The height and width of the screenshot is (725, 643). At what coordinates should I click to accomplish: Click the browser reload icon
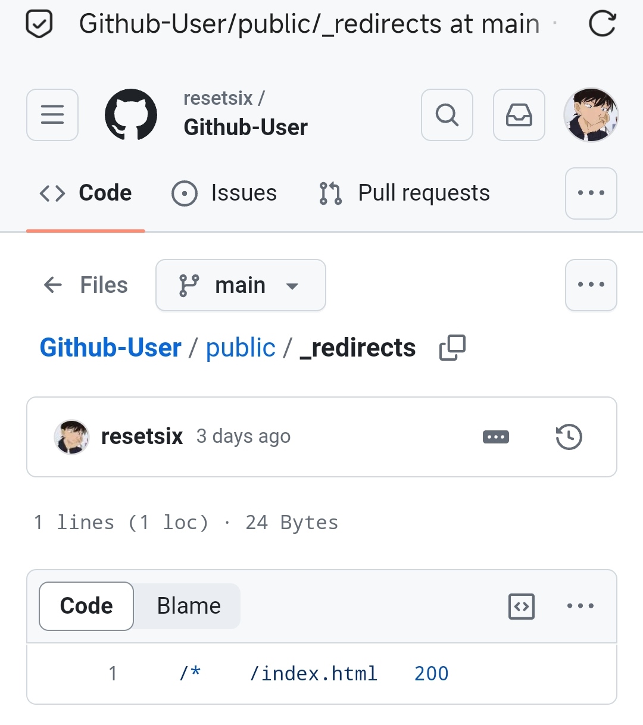[x=602, y=24]
